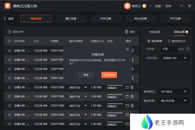195x130 pixels.
Task: Open the 输出目录 dropdown showing 原文件目录
Action: (x=174, y=101)
